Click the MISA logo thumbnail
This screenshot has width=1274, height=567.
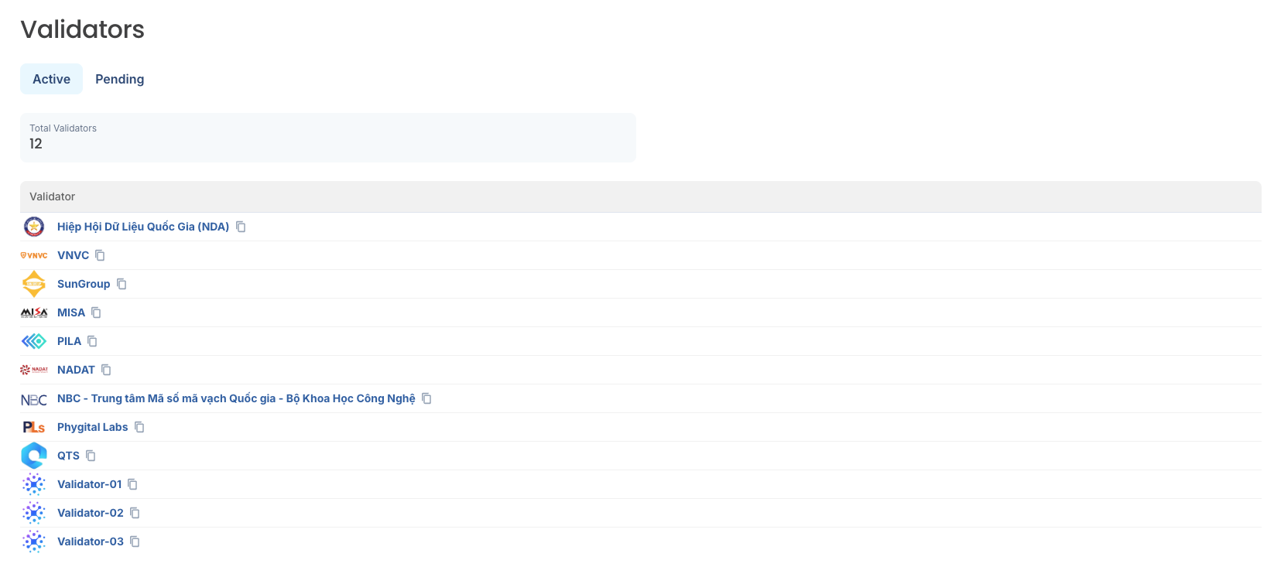pyautogui.click(x=34, y=313)
